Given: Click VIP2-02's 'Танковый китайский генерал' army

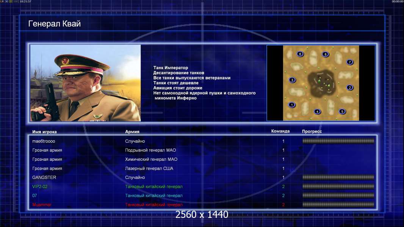Looking at the screenshot, I should pyautogui.click(x=154, y=187).
